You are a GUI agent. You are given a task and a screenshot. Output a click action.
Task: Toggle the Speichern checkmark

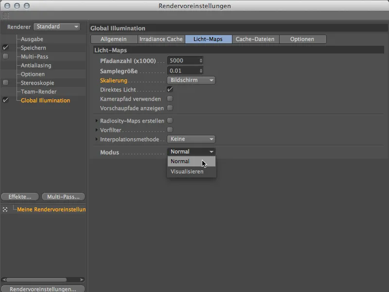pyautogui.click(x=5, y=47)
